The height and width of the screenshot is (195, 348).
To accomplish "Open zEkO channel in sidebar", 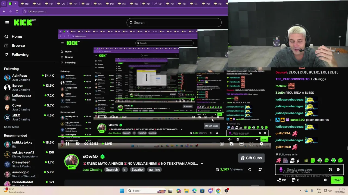I will click(x=29, y=117).
